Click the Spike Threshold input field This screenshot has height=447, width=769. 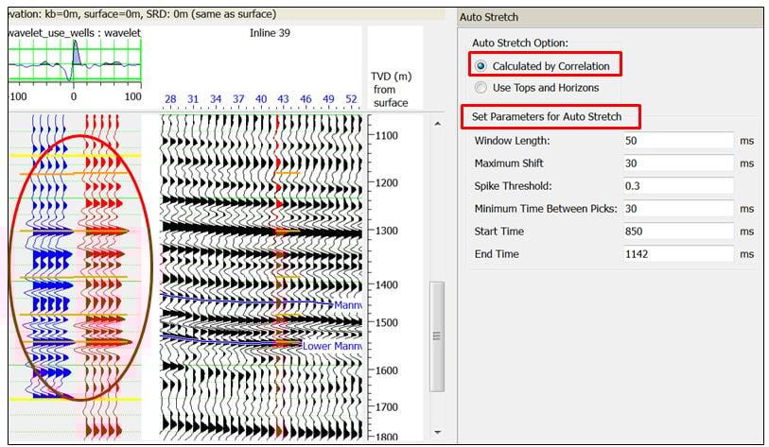[x=678, y=186]
